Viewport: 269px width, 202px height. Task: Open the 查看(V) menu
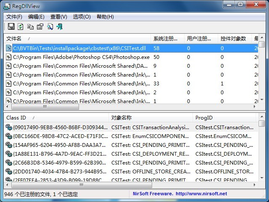tap(58, 17)
